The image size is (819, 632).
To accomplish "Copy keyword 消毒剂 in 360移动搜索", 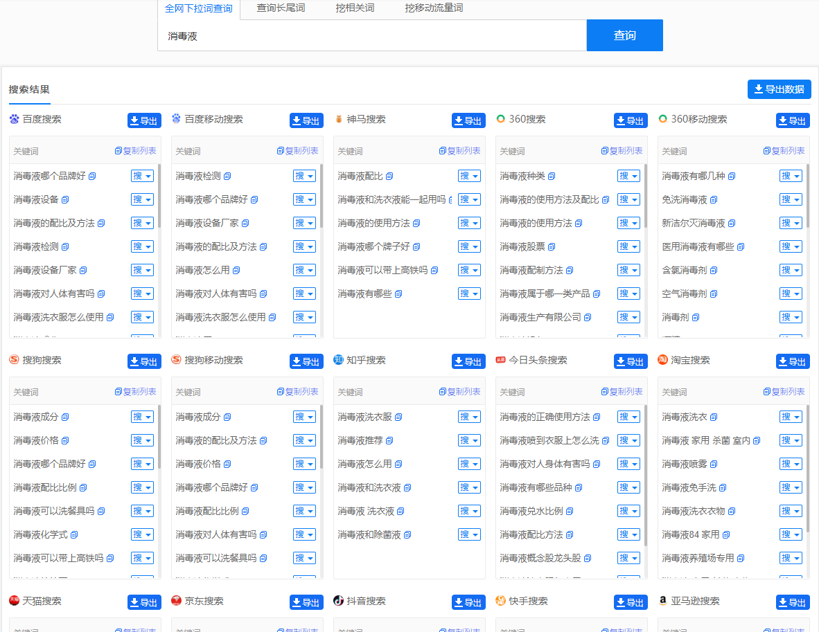I will click(696, 317).
